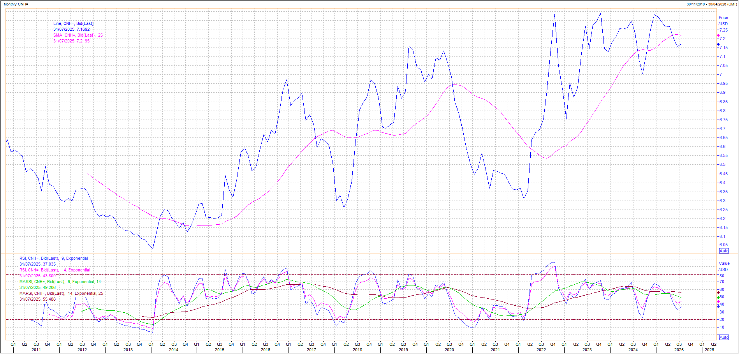
Task: Click the magenta SMA diamond marker on price axis
Action: coord(718,35)
